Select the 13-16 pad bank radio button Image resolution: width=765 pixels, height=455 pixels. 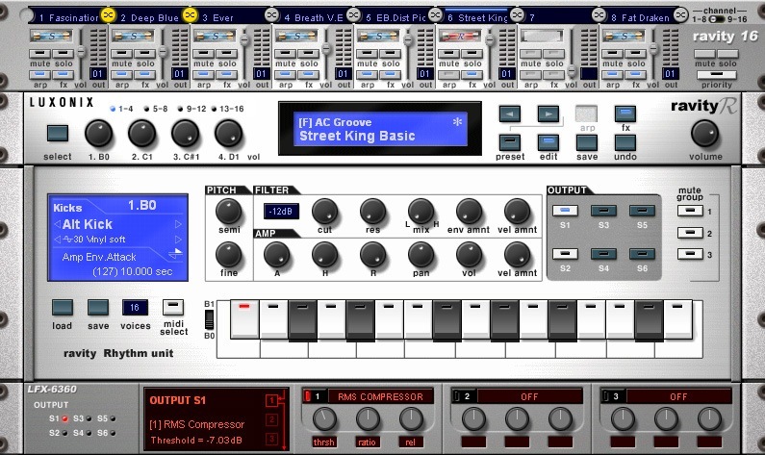click(x=214, y=109)
